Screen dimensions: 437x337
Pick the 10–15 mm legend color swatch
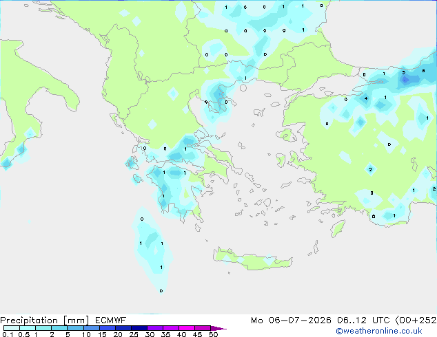(x=92, y=328)
